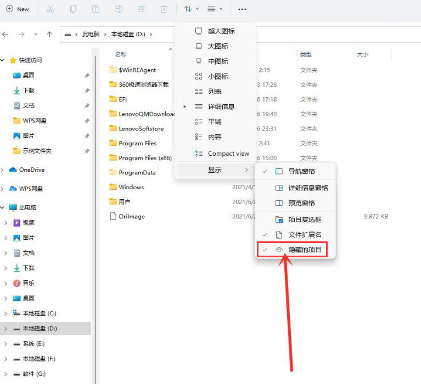Click the Copy icon in toolbar

[73, 9]
